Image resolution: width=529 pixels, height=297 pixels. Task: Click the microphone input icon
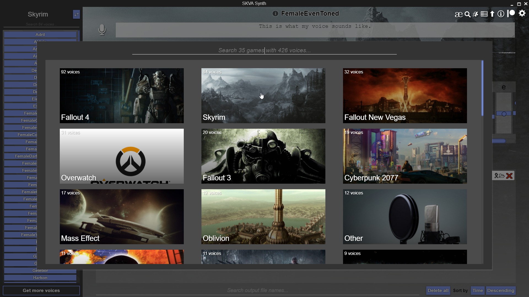(102, 30)
